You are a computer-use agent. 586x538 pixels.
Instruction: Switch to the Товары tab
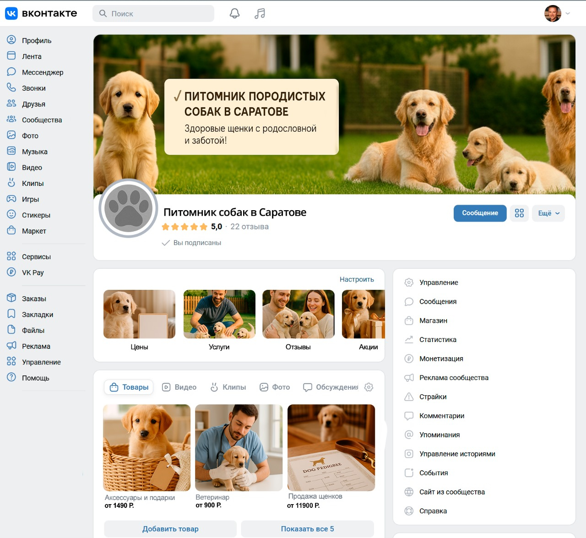coord(129,387)
